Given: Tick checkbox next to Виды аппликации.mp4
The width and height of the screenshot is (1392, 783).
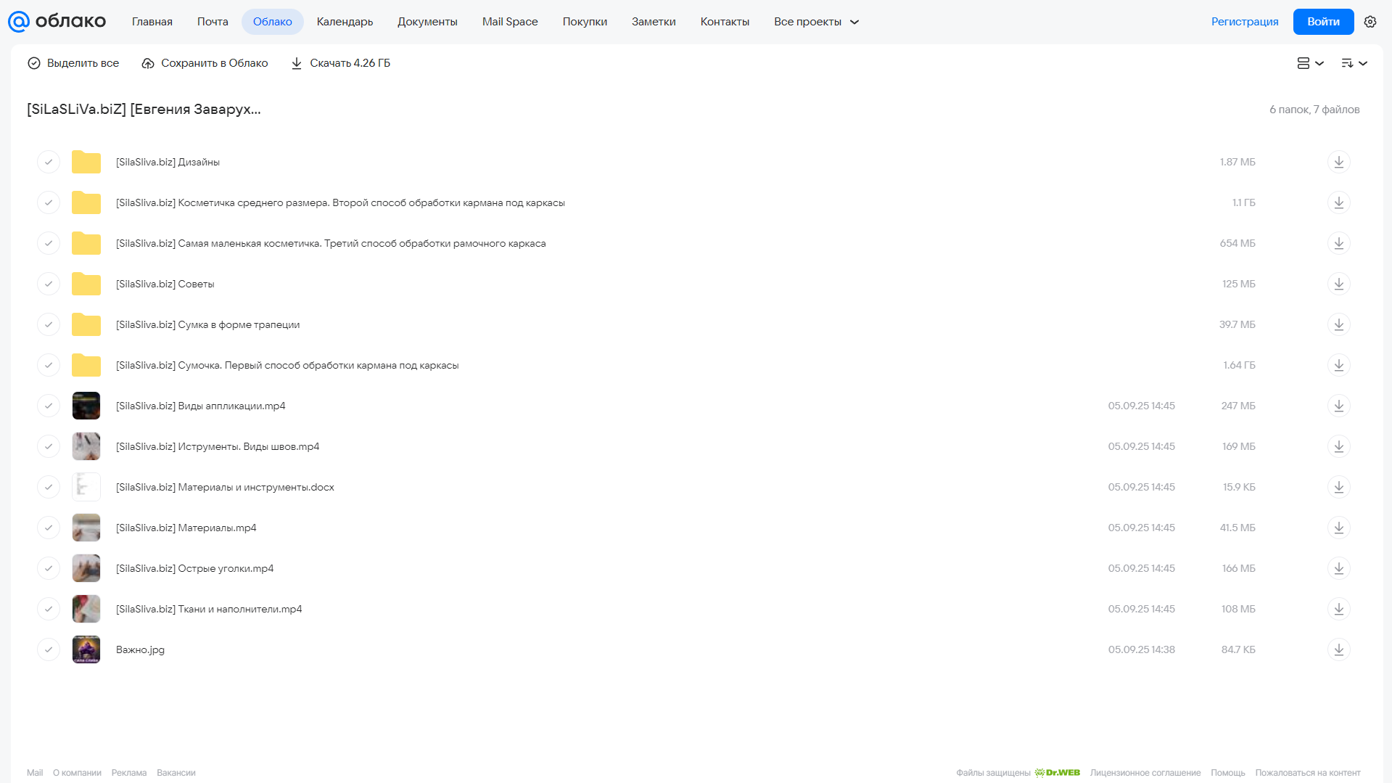Looking at the screenshot, I should (x=49, y=406).
